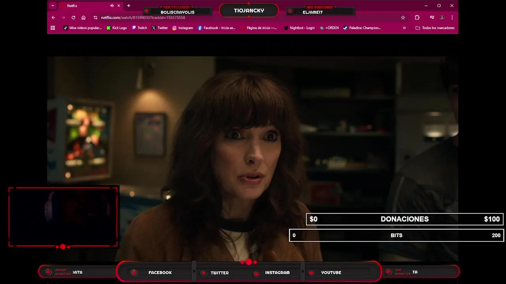Screen dimensions: 506x284
Task: Click the DONACIONES goal bar
Action: pyautogui.click(x=404, y=219)
